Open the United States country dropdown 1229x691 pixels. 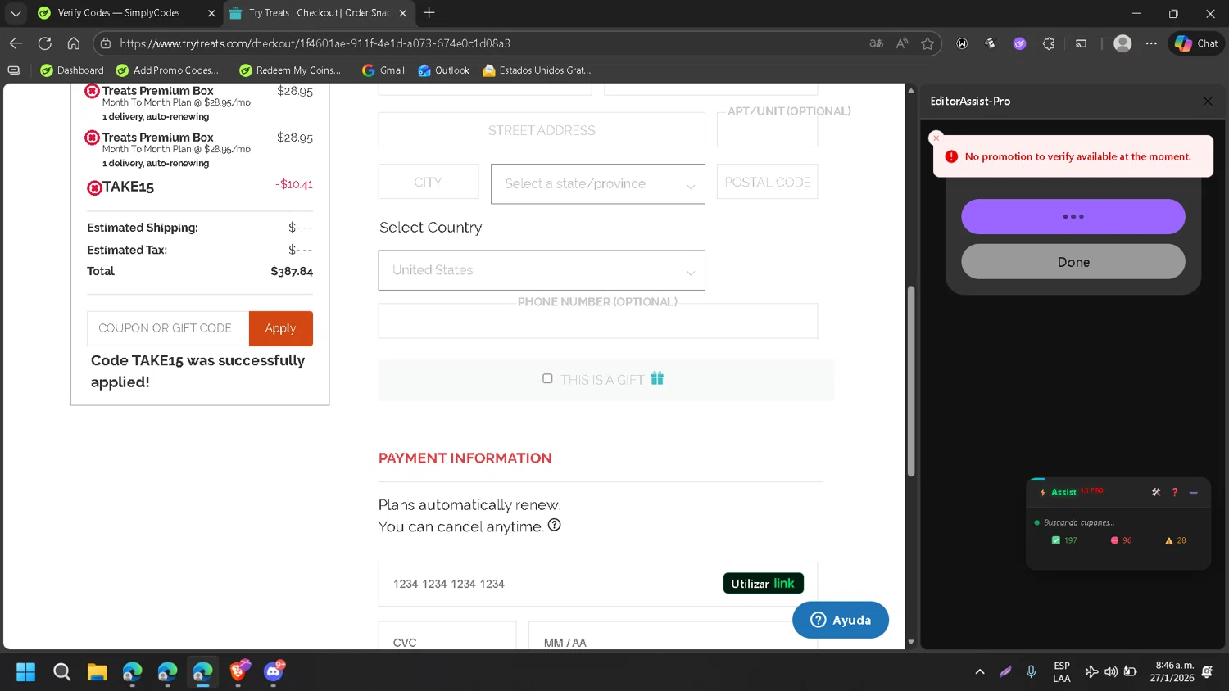point(542,270)
